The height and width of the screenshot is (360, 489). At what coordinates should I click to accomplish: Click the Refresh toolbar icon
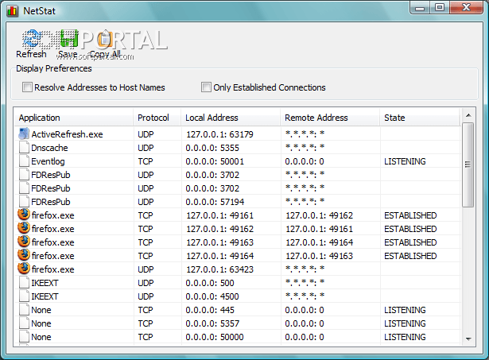tap(31, 39)
